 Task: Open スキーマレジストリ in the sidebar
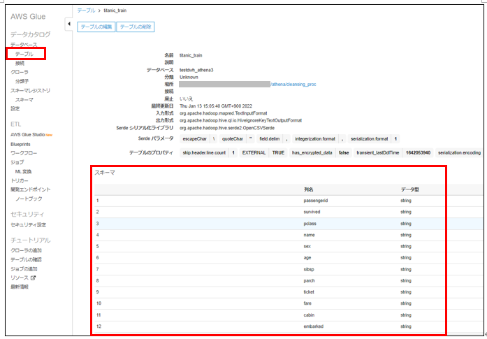[x=31, y=90]
